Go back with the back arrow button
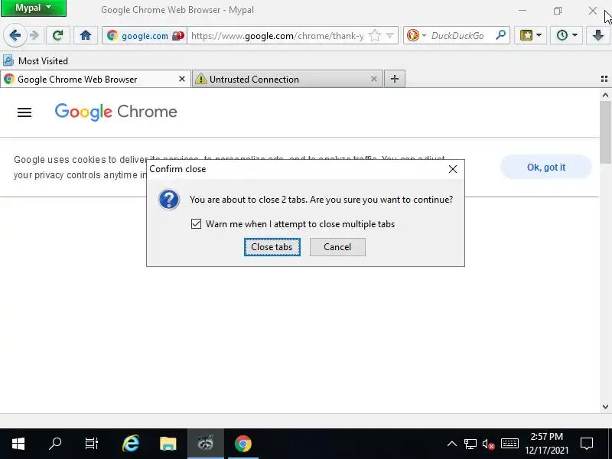The image size is (612, 459). point(15,35)
